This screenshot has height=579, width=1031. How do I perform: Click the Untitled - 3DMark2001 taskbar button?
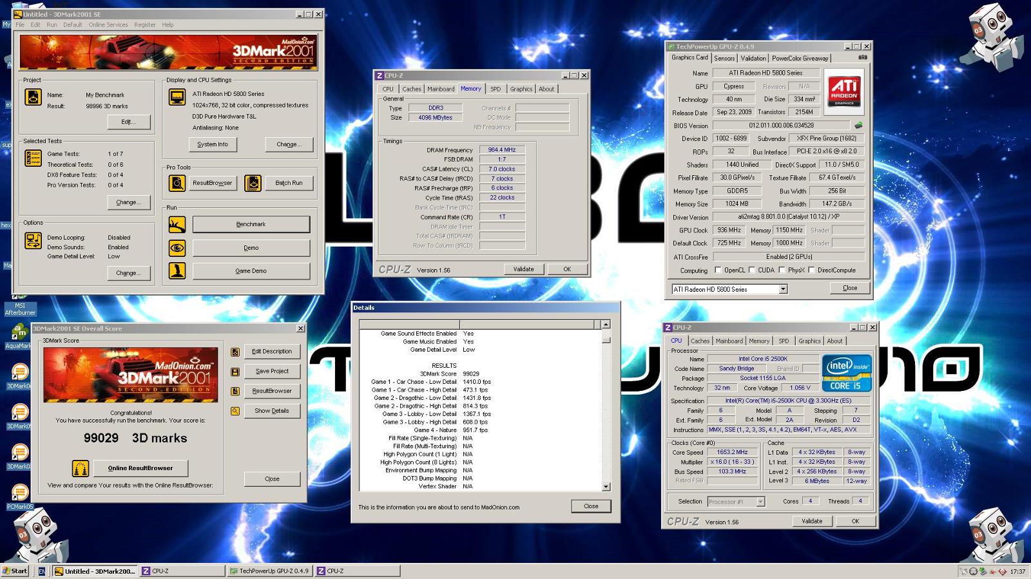pos(94,571)
